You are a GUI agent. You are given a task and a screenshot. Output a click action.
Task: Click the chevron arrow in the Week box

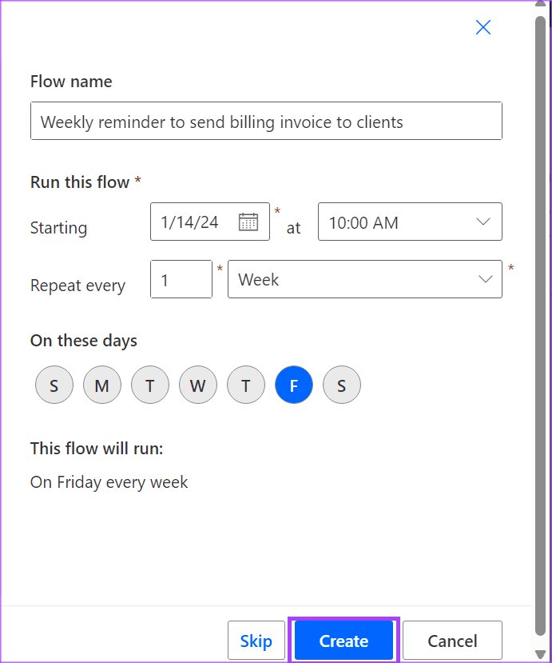pyautogui.click(x=485, y=280)
